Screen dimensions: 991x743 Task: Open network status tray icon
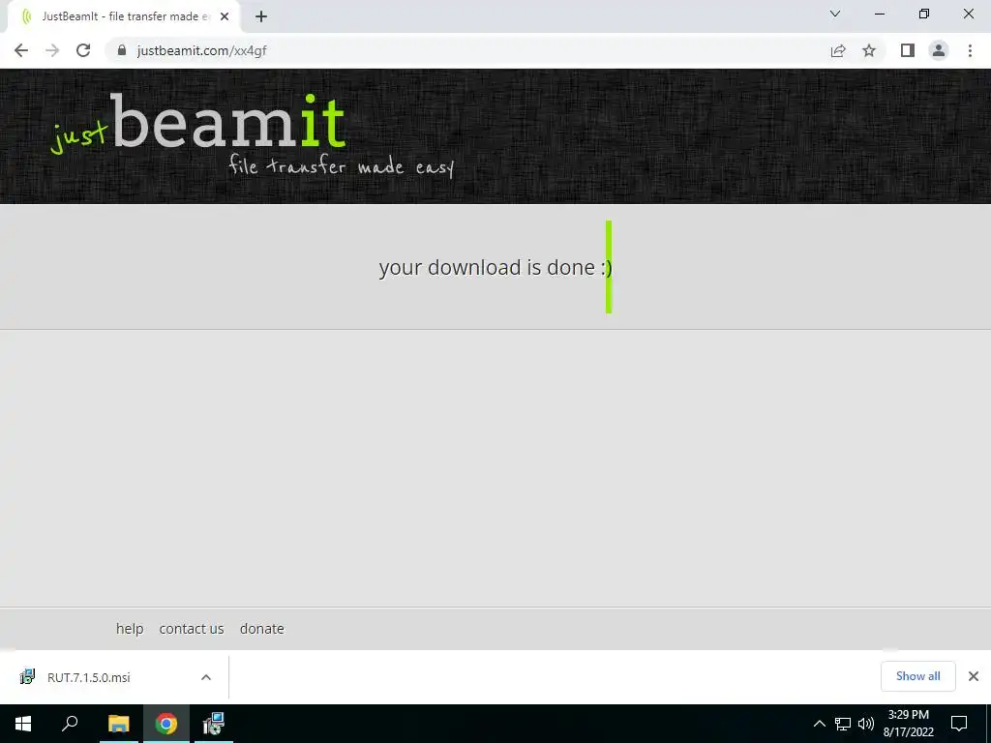(843, 724)
